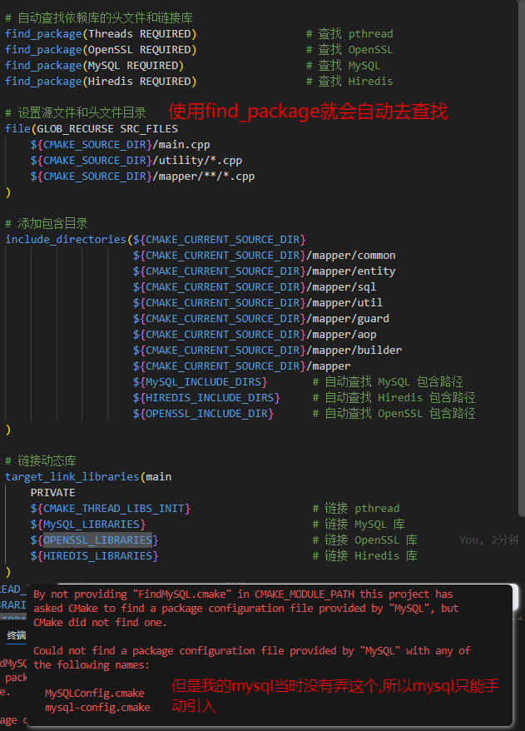Click the CMAKE_THREAD_LIBS_INIT variable

pyautogui.click(x=111, y=509)
